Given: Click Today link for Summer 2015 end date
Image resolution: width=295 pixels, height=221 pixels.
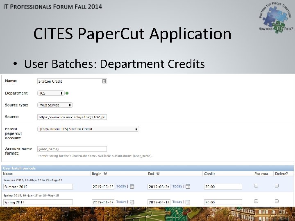Looking at the screenshot, I should click(177, 186).
